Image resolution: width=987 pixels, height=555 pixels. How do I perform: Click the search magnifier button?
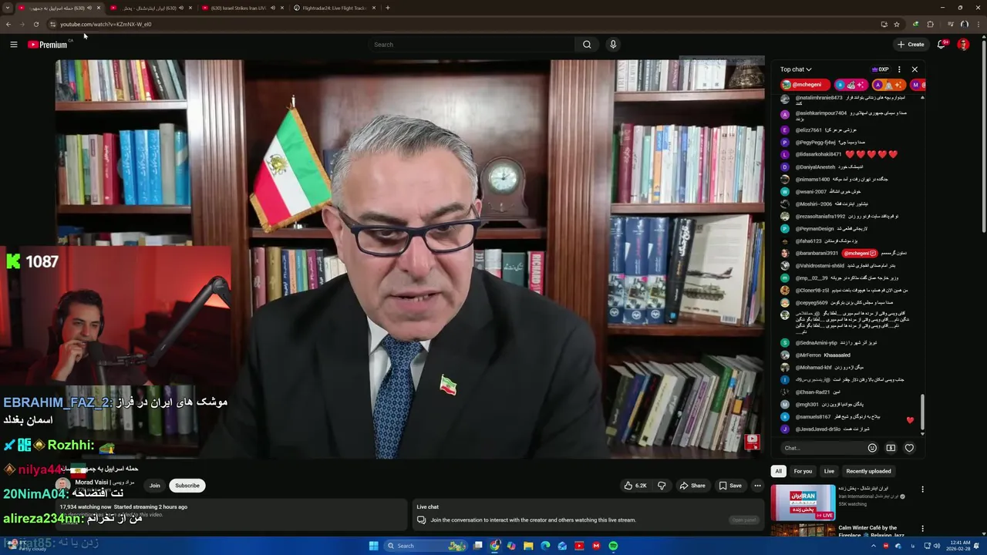pyautogui.click(x=587, y=45)
